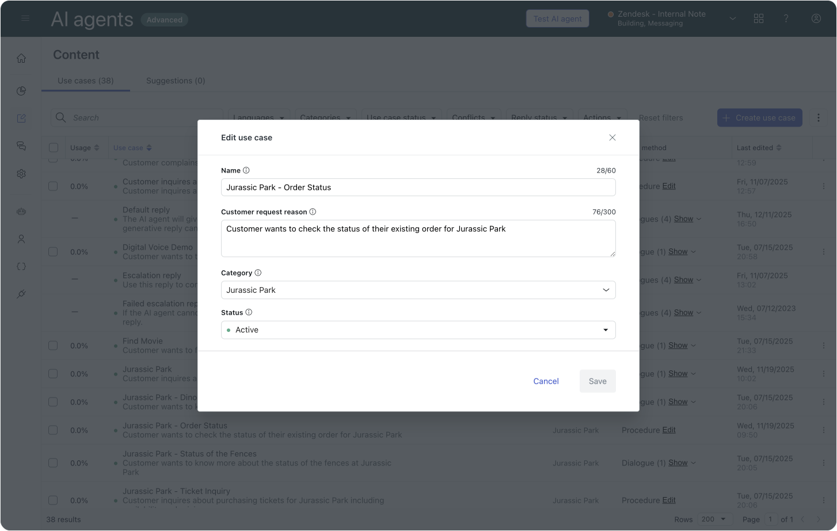The image size is (837, 531).
Task: Open the person sidebar icon
Action: tap(21, 239)
